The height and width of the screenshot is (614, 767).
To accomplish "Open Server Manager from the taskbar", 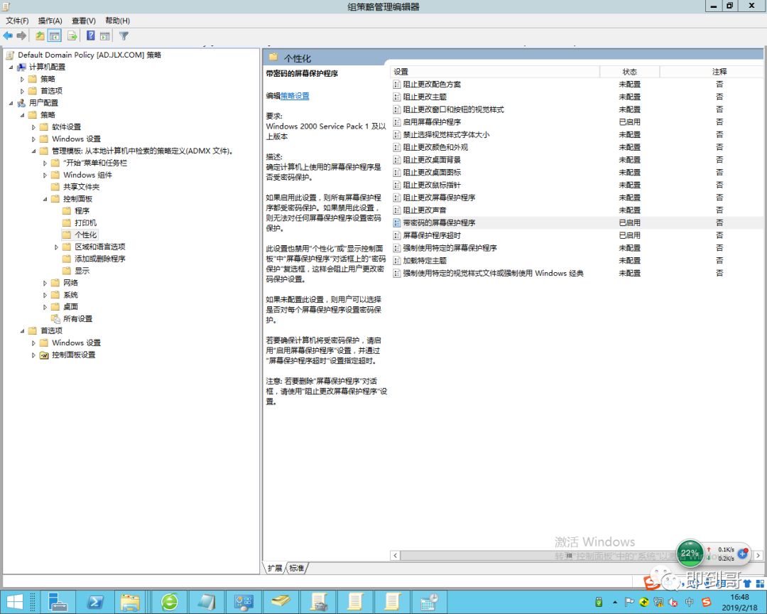I will [x=58, y=602].
